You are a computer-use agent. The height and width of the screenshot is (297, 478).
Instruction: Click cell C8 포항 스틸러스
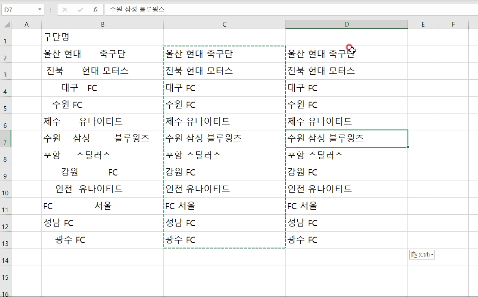[x=225, y=156]
